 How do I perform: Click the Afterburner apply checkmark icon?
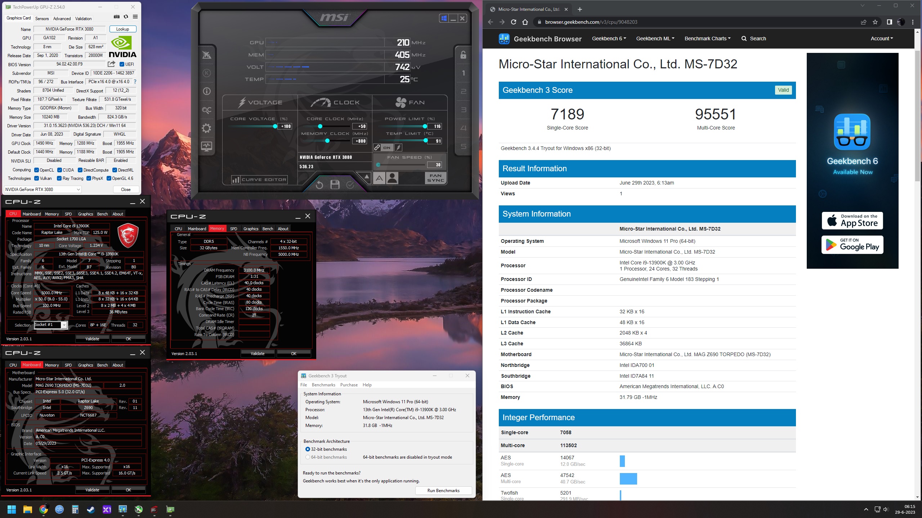pos(350,185)
